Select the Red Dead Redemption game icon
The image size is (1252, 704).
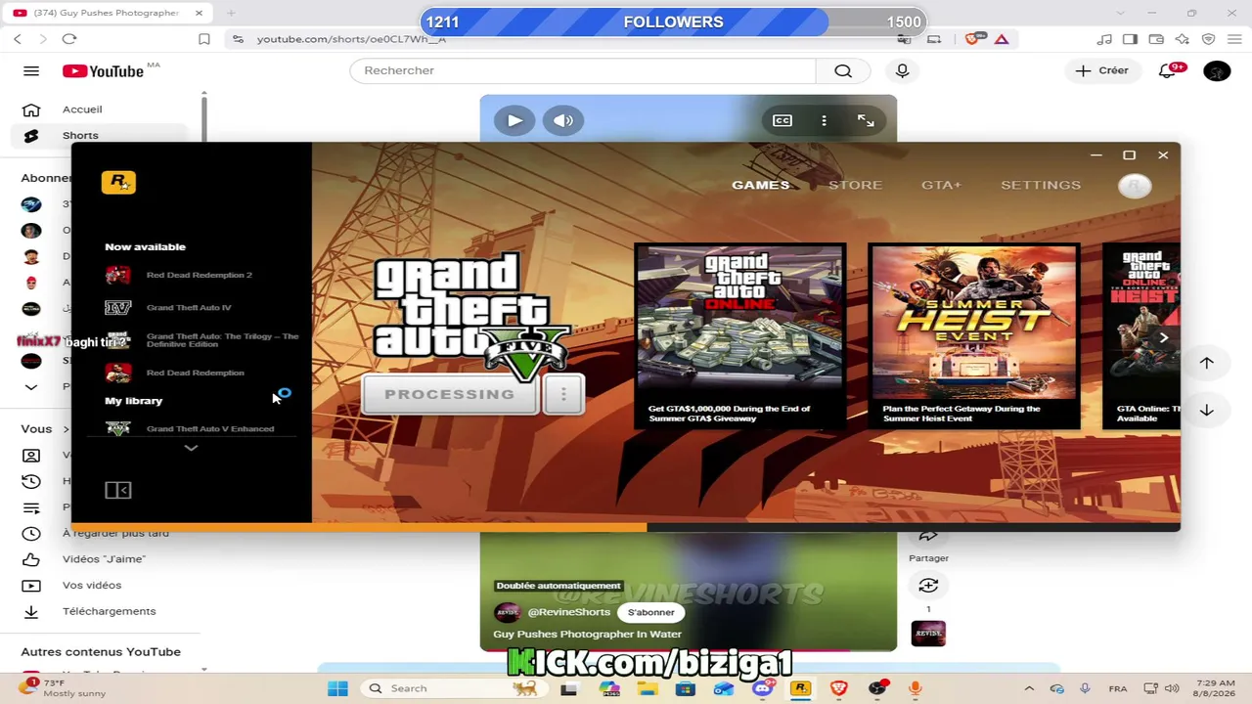pyautogui.click(x=117, y=373)
